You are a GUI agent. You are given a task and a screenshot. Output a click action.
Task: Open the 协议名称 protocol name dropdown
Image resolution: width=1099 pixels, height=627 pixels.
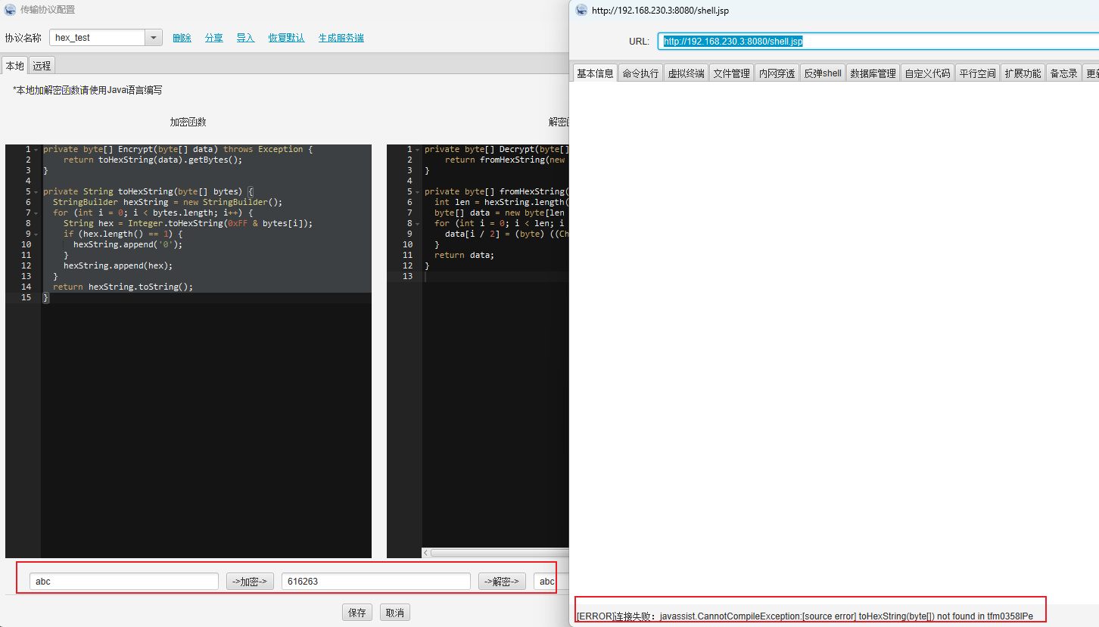click(154, 36)
